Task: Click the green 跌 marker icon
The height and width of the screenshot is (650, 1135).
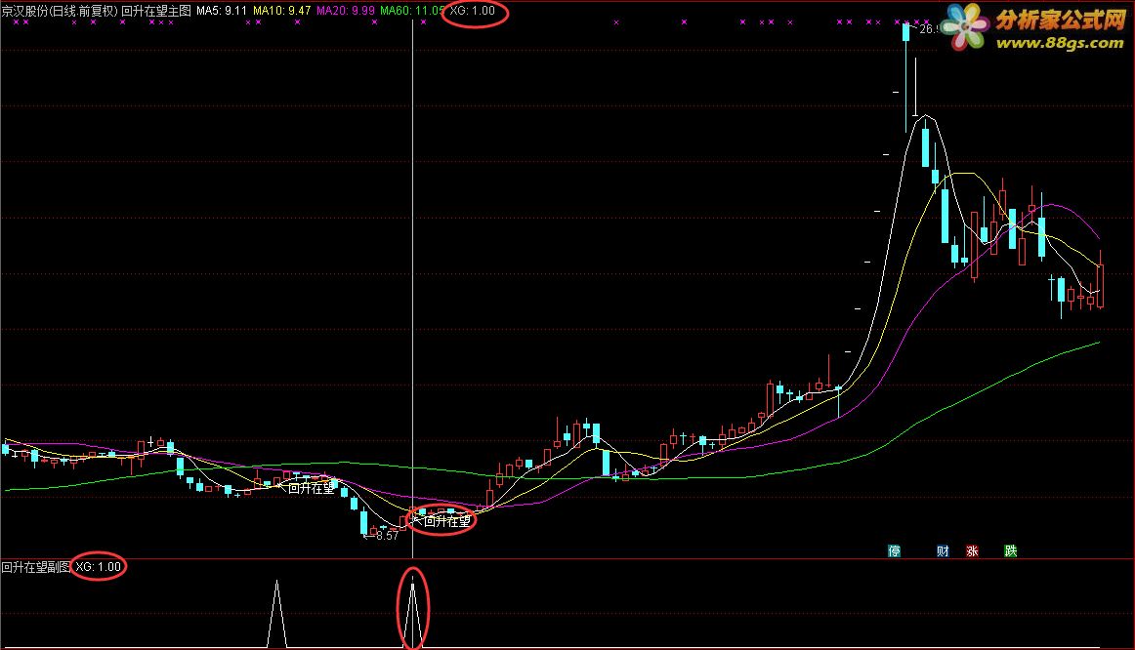Action: [x=1011, y=551]
